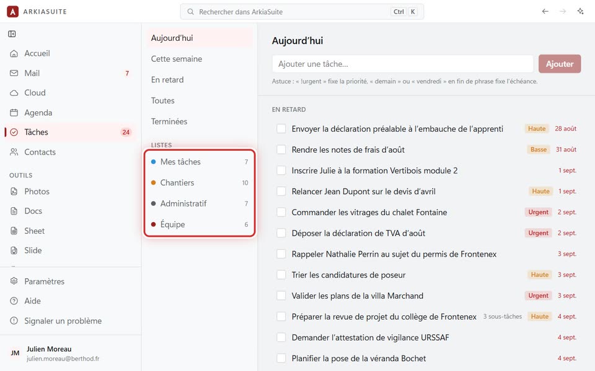Launch the Photos tool icon

coord(14,191)
